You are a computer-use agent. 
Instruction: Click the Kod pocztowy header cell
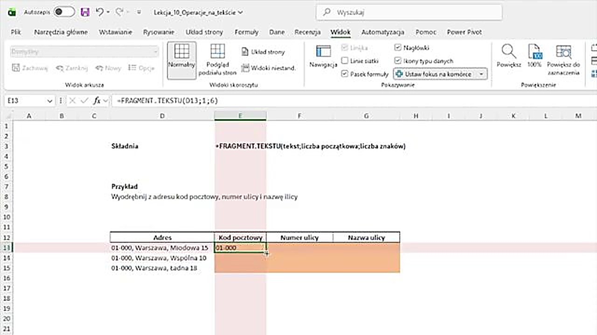point(240,237)
